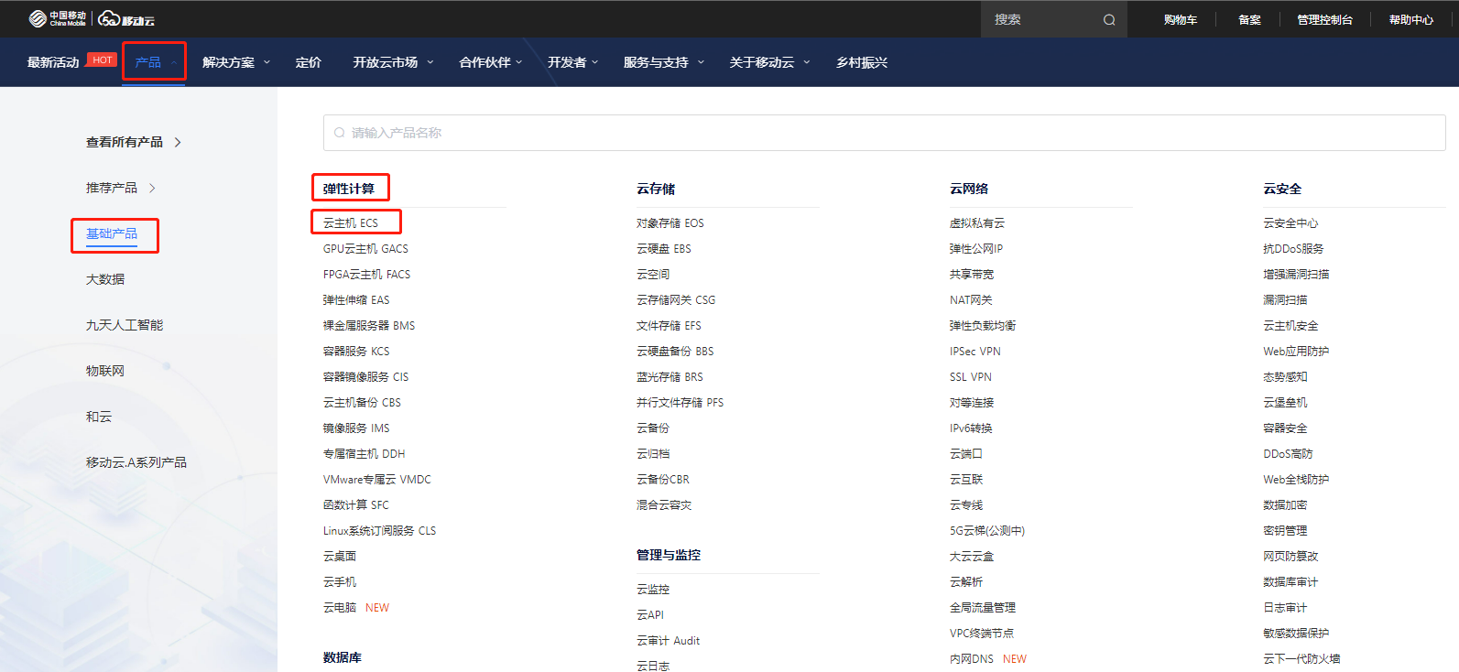The height and width of the screenshot is (672, 1459).
Task: Click the China Mobile logo icon
Action: (x=38, y=18)
